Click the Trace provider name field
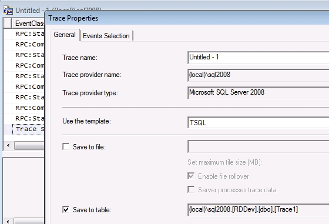Image resolution: width=329 pixels, height=224 pixels. coord(258,75)
